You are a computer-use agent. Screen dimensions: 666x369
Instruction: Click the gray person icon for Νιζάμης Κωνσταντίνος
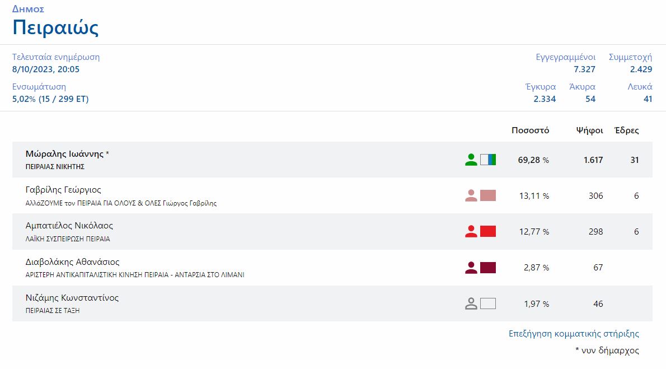click(x=471, y=303)
